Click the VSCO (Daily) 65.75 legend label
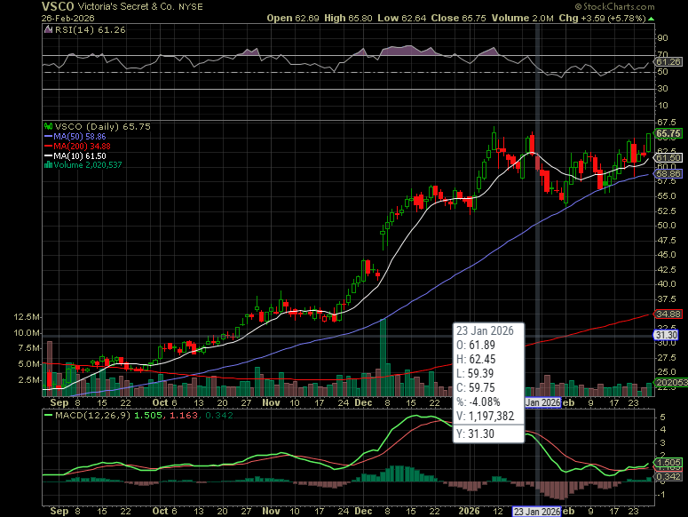The width and height of the screenshot is (688, 517). (103, 127)
